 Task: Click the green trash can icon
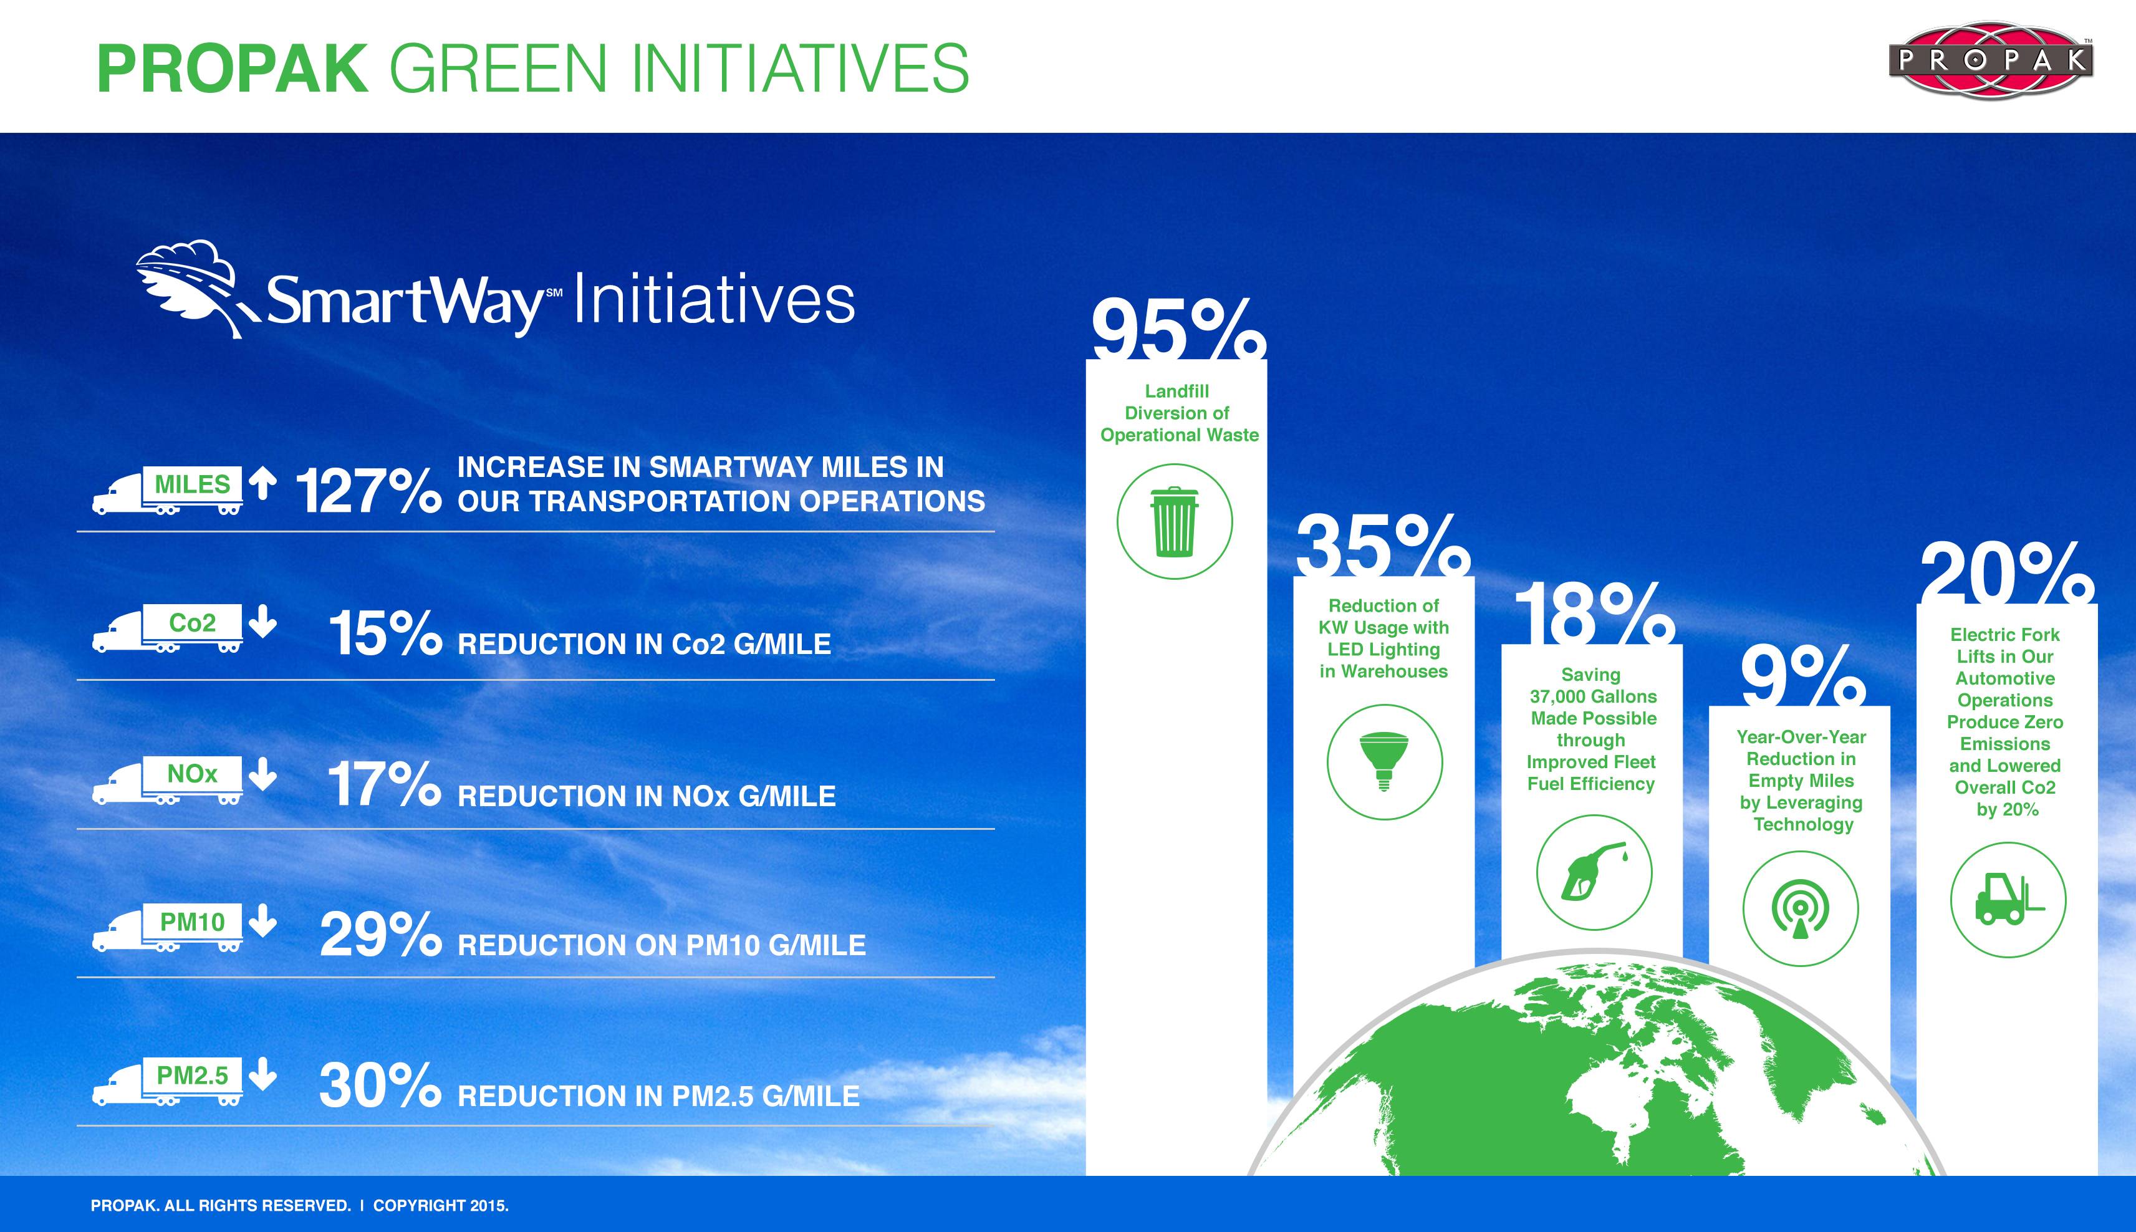[1175, 521]
